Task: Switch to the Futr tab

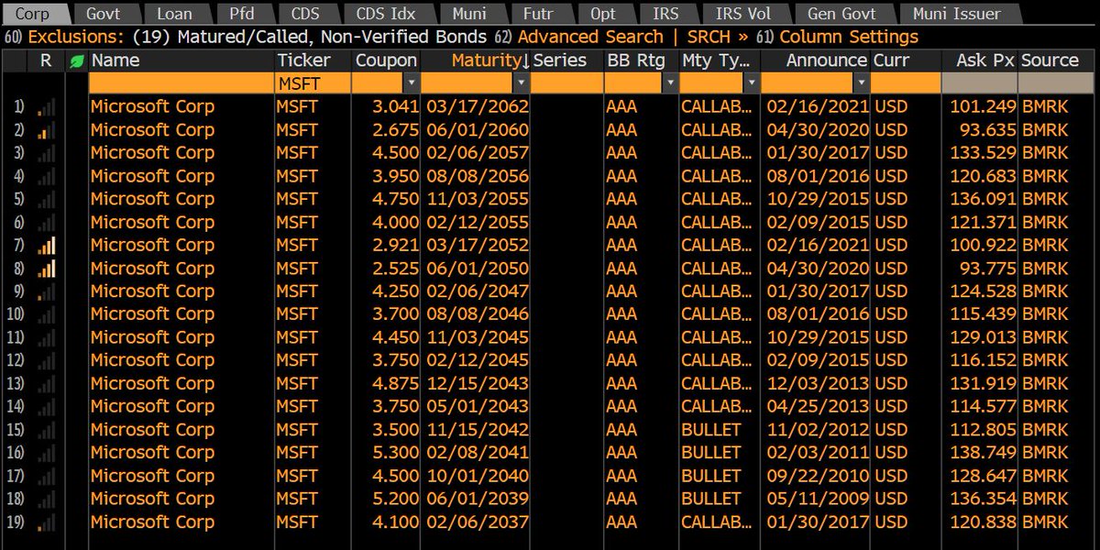Action: pos(539,14)
